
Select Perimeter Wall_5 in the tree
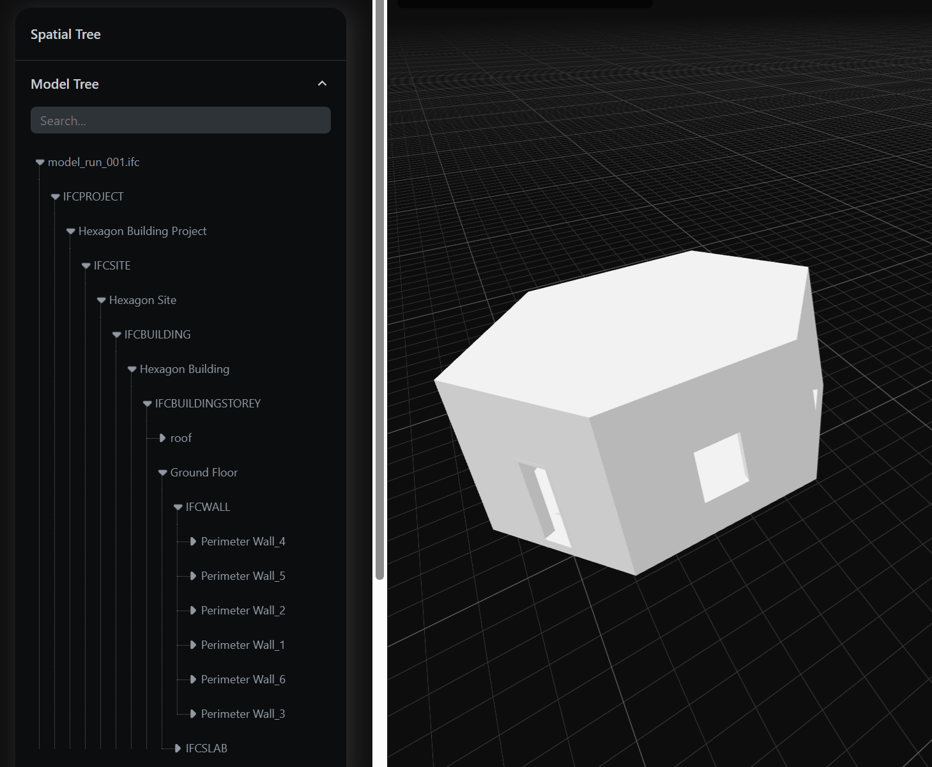(x=243, y=576)
